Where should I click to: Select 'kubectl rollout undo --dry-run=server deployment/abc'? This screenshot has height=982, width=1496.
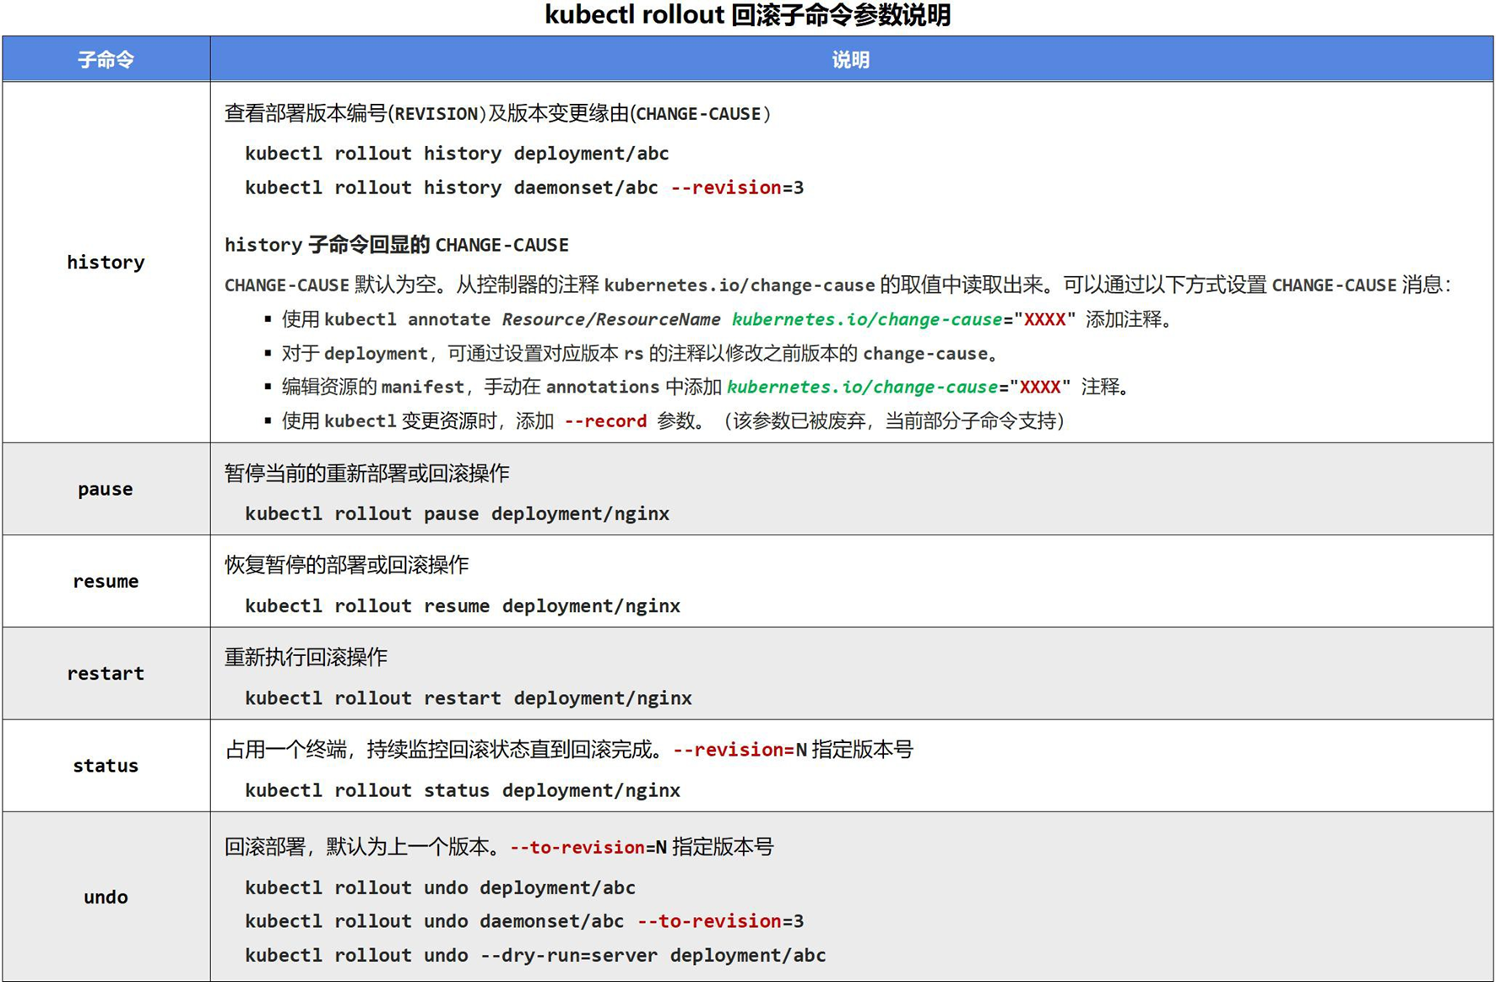[x=535, y=955]
